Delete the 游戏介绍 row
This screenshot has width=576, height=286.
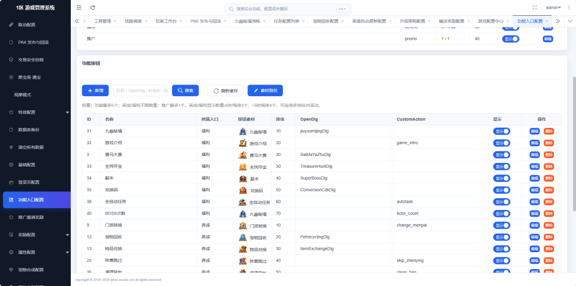point(549,143)
